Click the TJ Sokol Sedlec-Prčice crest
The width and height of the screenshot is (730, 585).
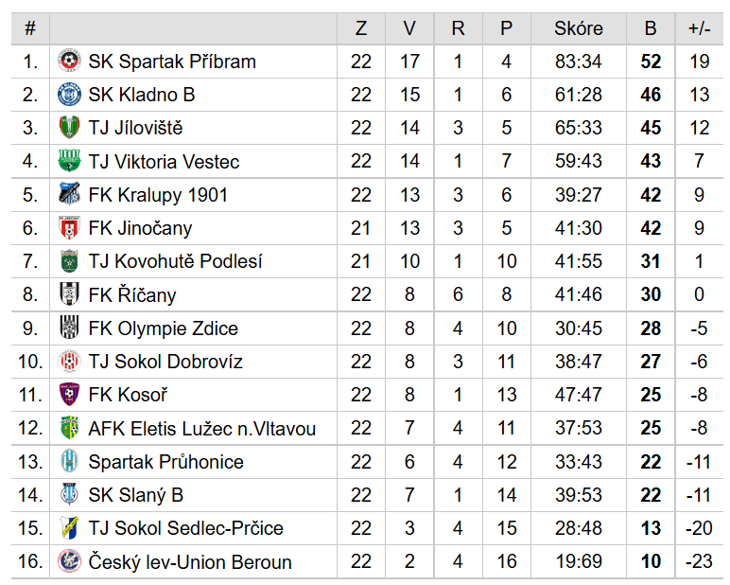pos(69,527)
